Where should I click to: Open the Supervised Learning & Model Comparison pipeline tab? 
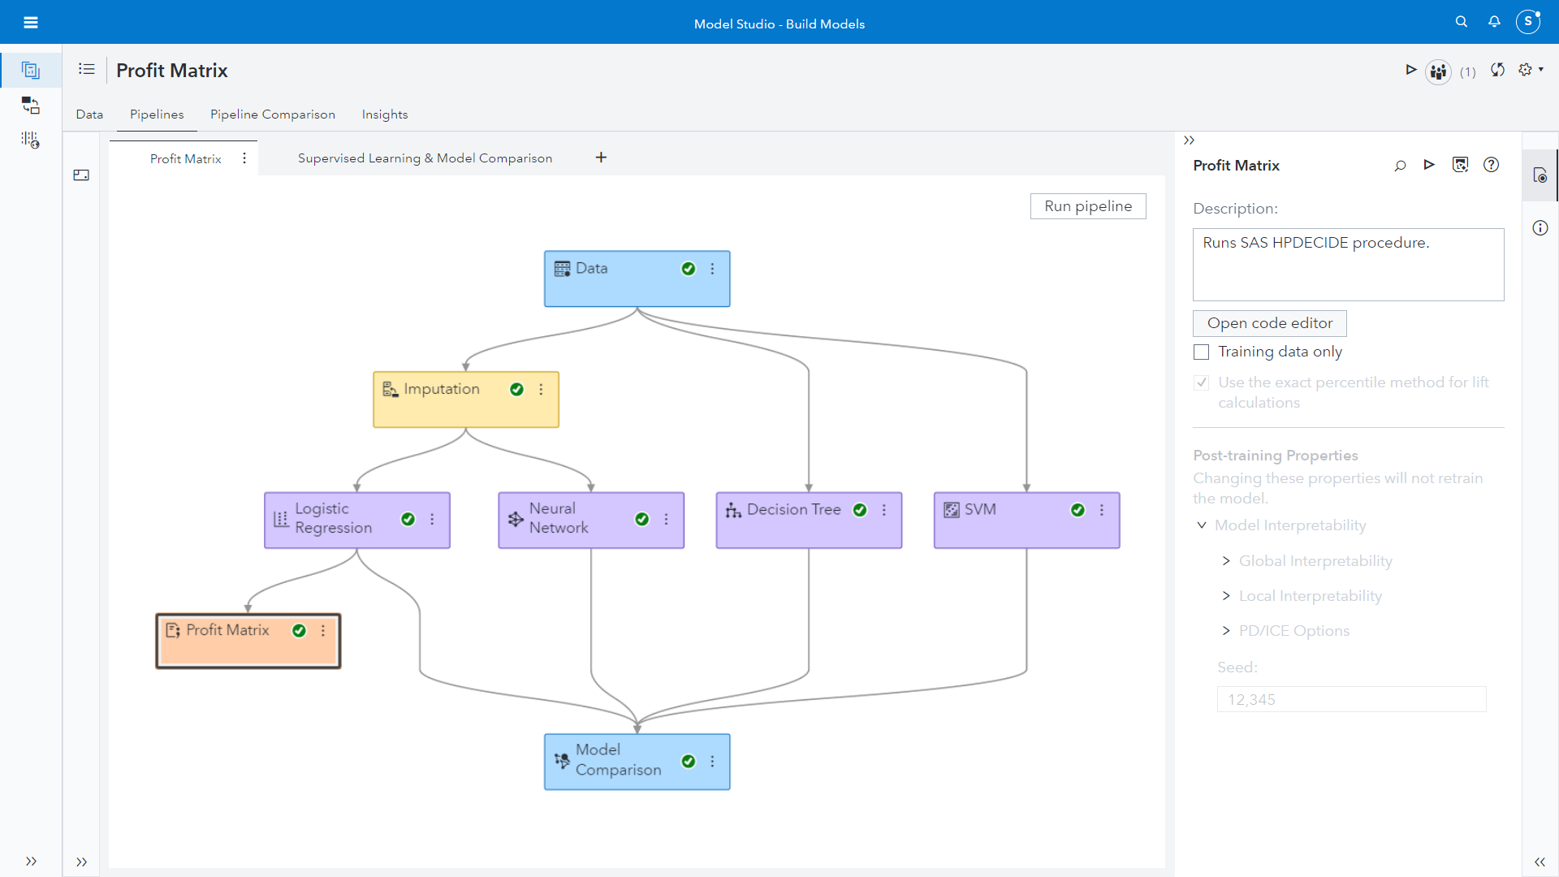[425, 158]
